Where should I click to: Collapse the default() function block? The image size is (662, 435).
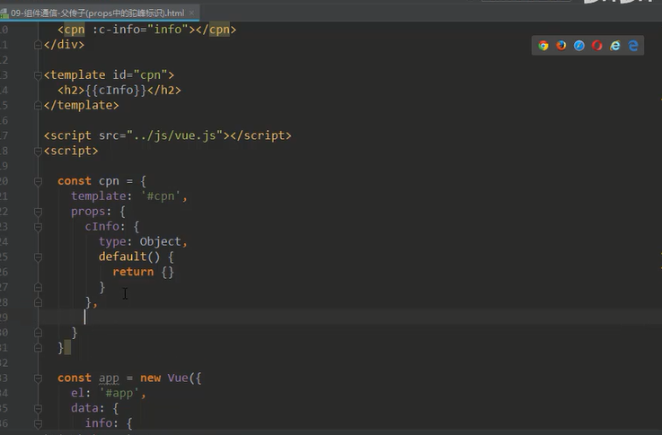pyautogui.click(x=38, y=257)
